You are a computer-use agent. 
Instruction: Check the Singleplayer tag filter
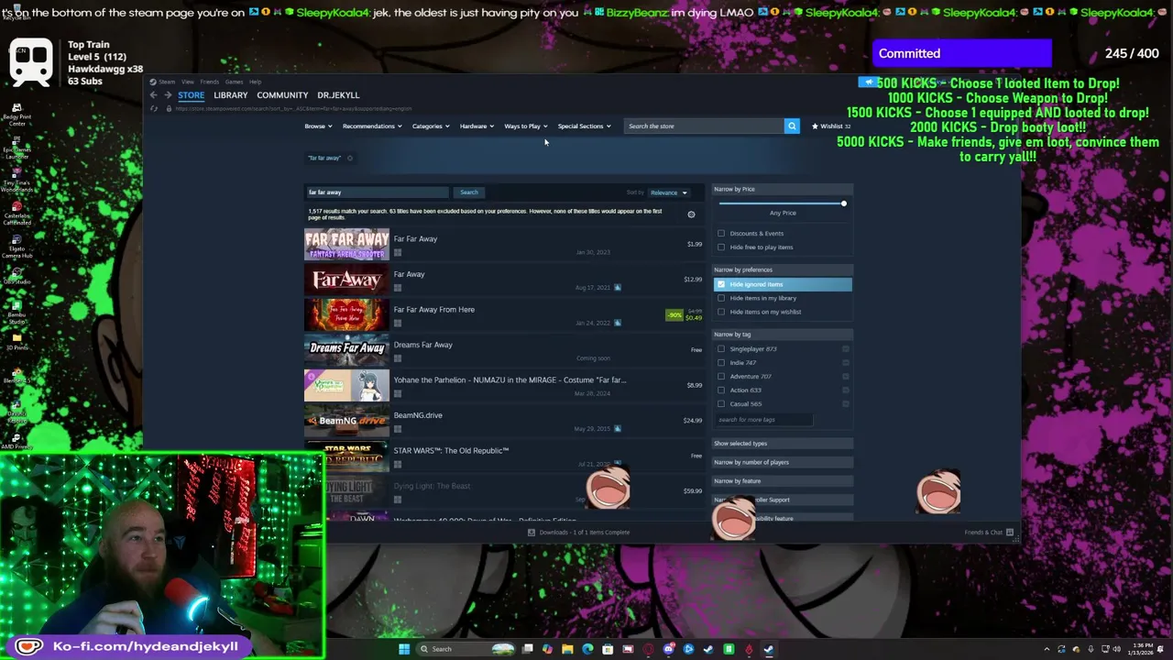[x=721, y=349]
